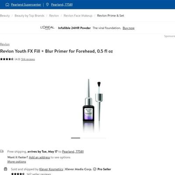
Task: Click the image carousel progress indicator
Action: [x=88, y=138]
